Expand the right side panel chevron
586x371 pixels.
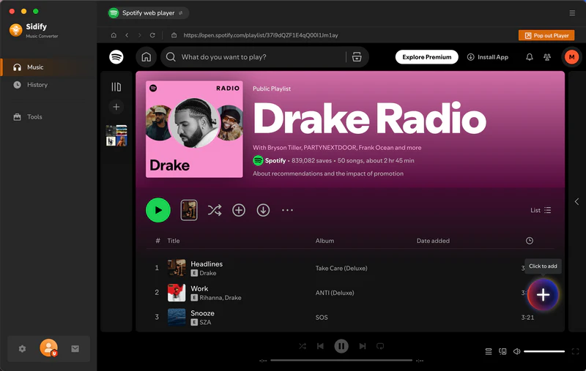click(x=576, y=201)
